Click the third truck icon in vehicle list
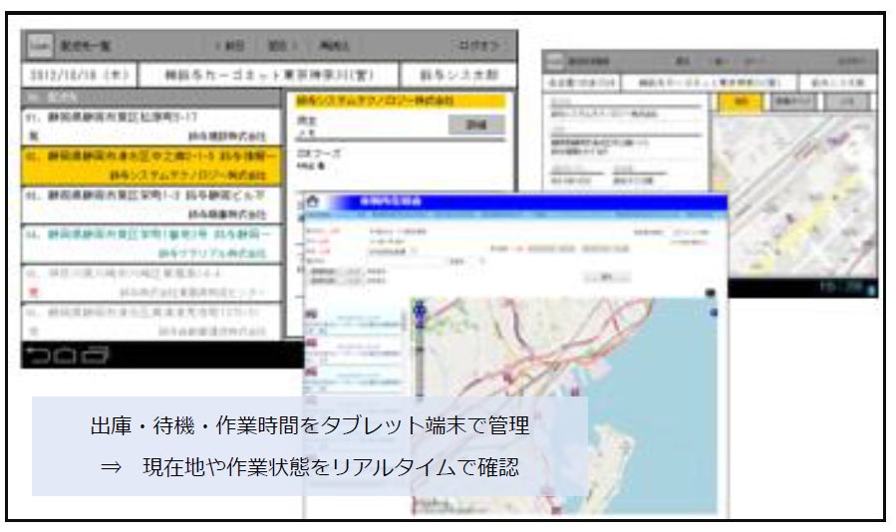 [311, 372]
